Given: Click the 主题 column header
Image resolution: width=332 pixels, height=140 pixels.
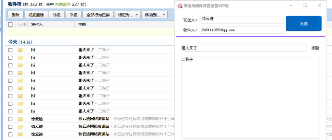Looking at the screenshot, I should pyautogui.click(x=82, y=24).
